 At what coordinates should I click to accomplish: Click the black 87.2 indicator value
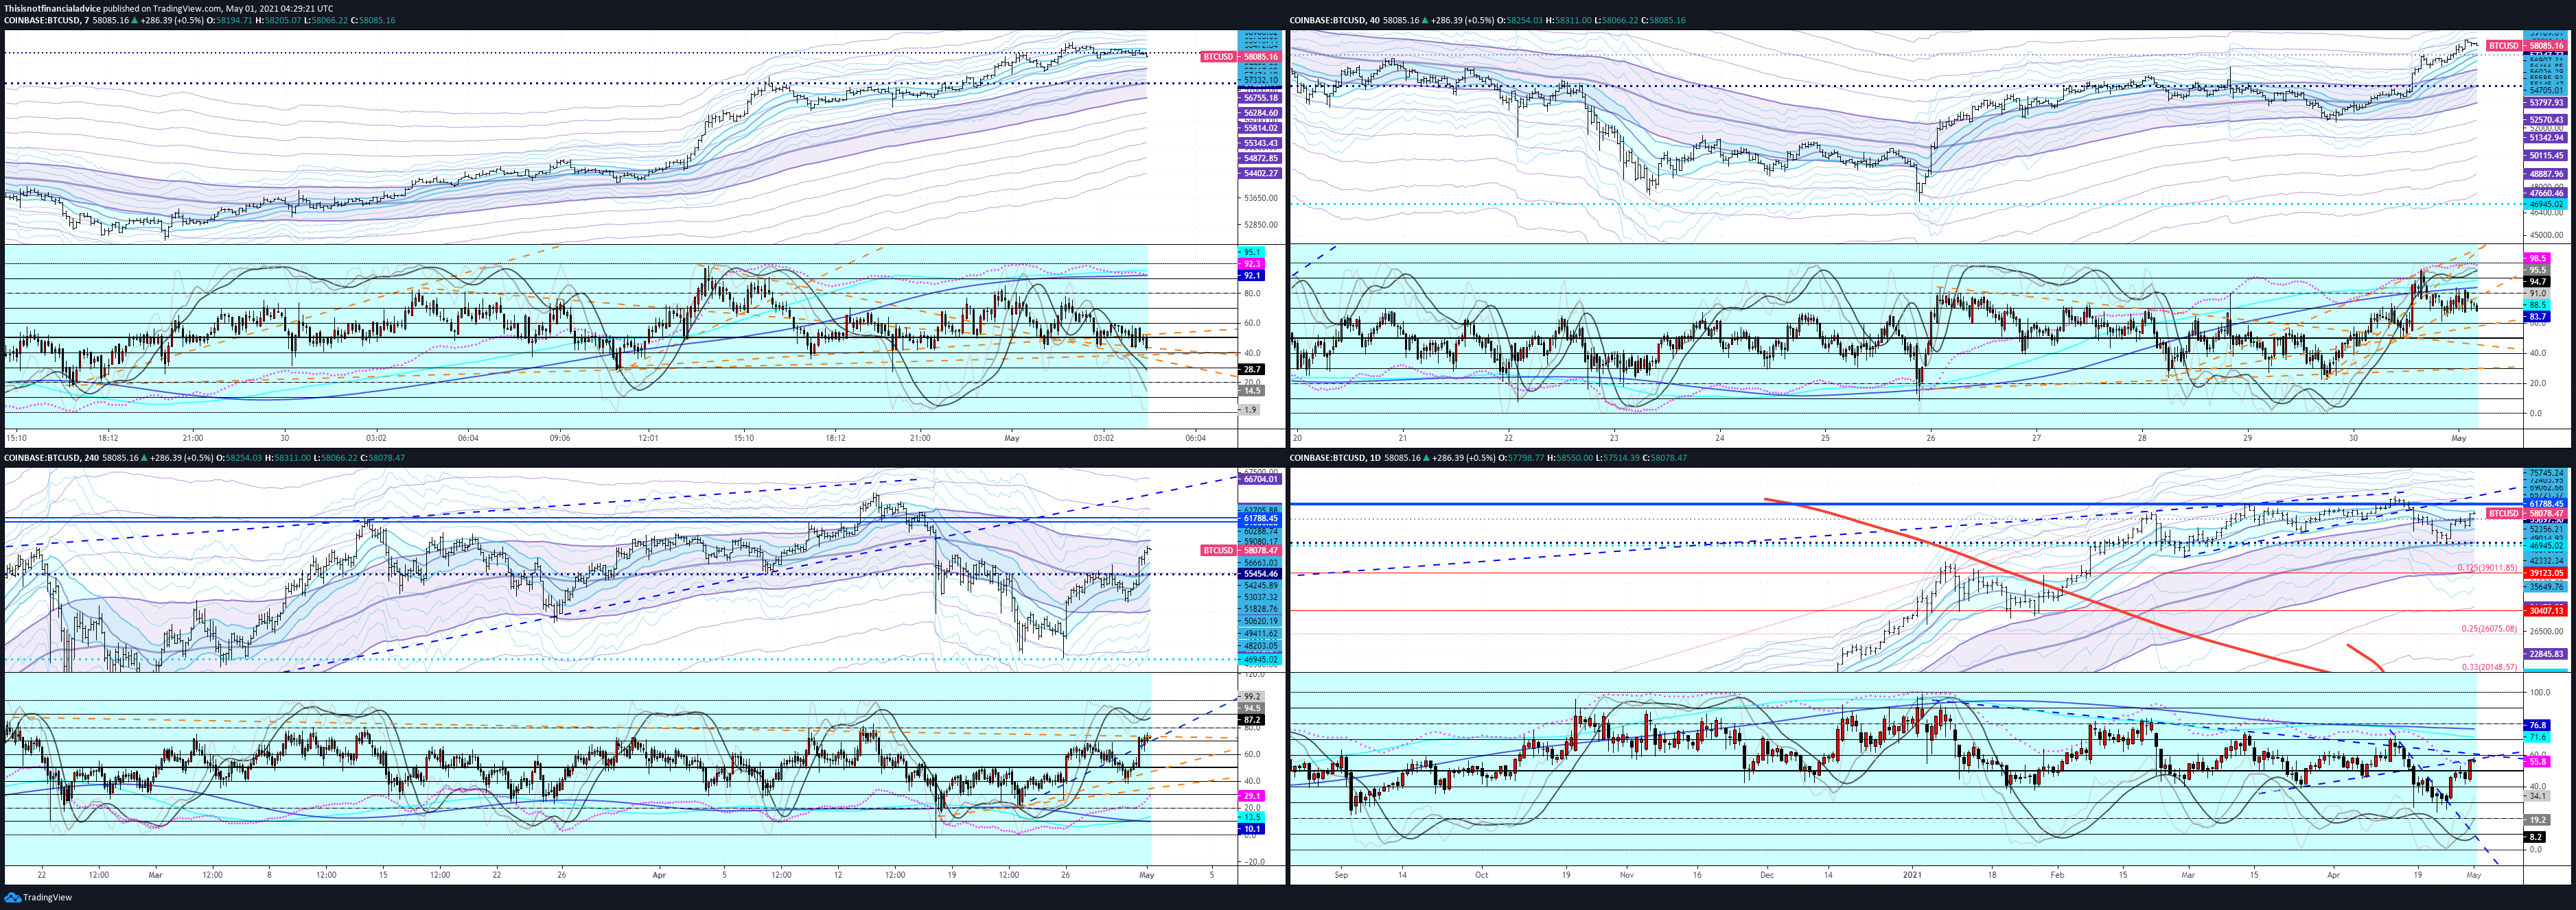click(x=1252, y=719)
